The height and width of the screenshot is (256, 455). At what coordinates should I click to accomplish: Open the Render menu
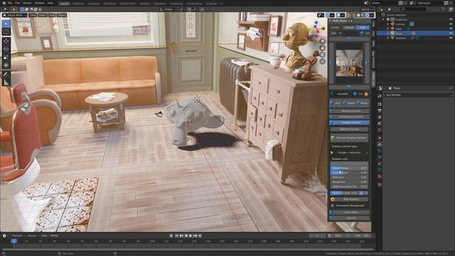click(x=27, y=3)
